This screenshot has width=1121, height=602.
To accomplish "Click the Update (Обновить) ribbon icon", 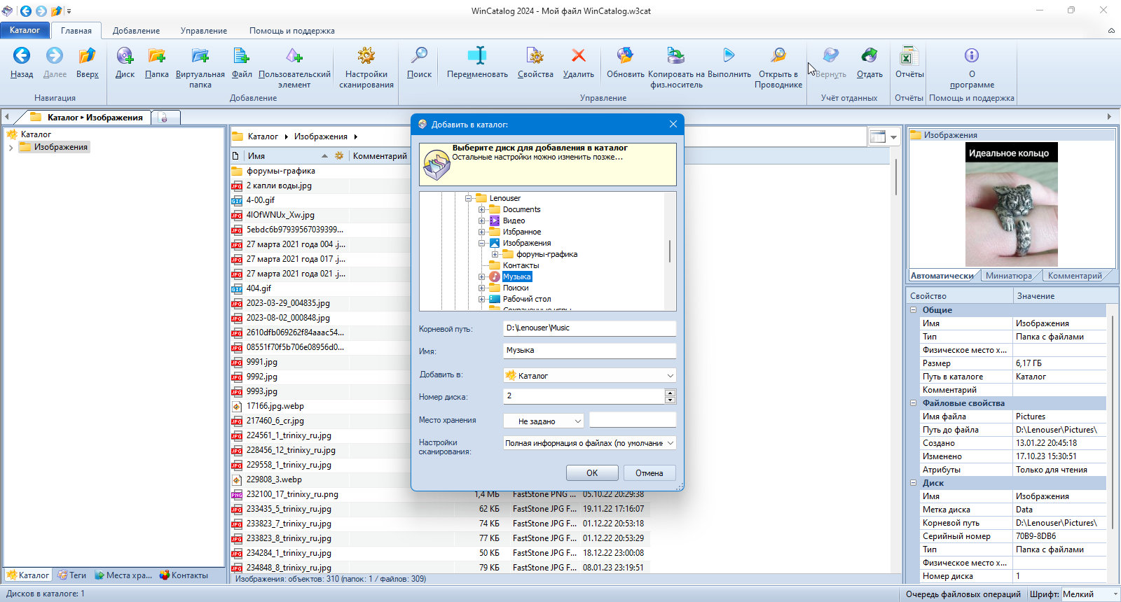I will pos(625,56).
